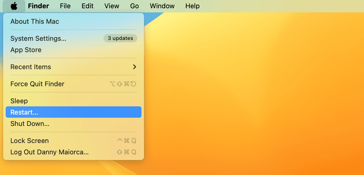Choose Force Quit Finder
The height and width of the screenshot is (175, 364).
click(37, 84)
